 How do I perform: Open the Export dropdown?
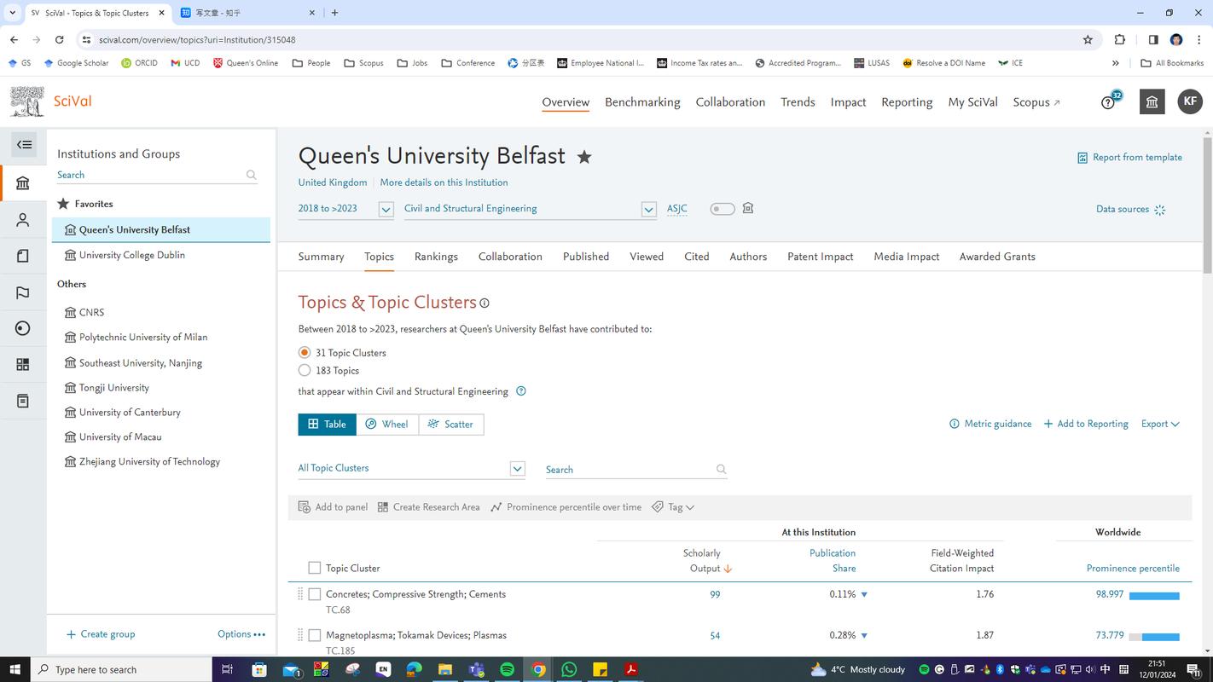click(x=1161, y=424)
